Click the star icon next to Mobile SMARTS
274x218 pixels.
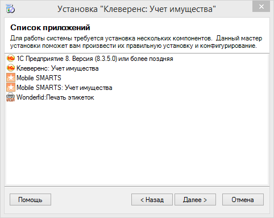click(x=11, y=78)
